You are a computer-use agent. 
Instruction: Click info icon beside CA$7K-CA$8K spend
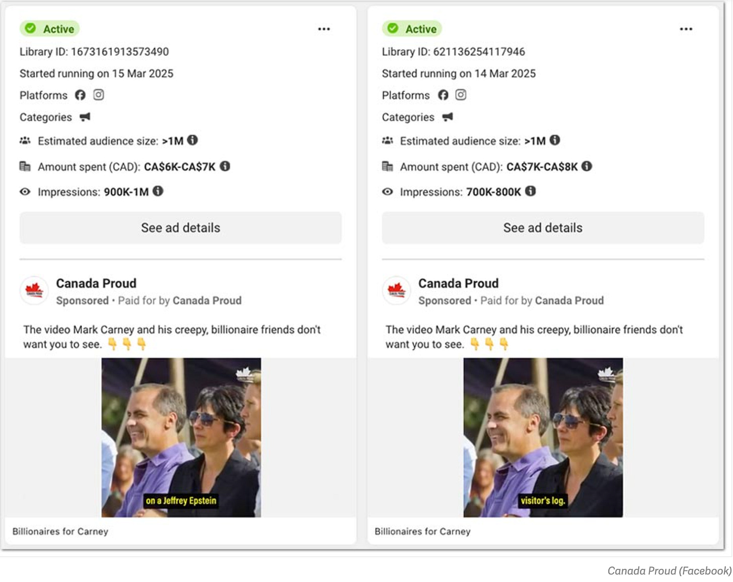coord(587,166)
